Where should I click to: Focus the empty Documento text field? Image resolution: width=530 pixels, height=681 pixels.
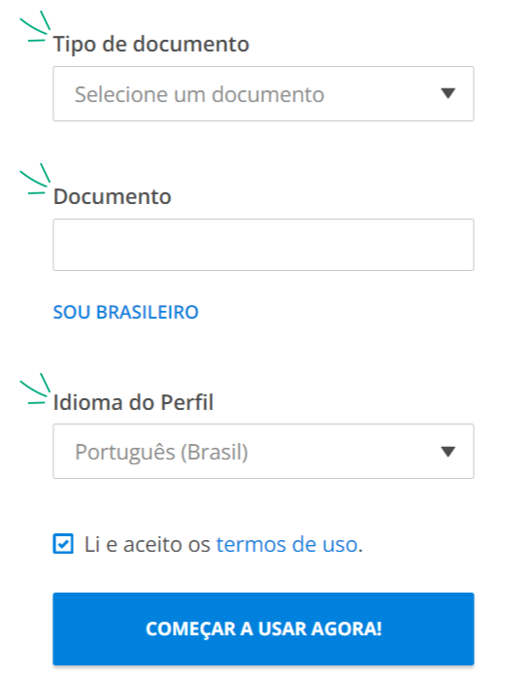(x=263, y=245)
